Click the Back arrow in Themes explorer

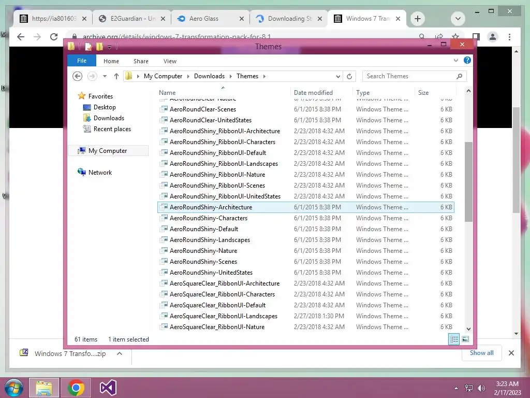78,76
